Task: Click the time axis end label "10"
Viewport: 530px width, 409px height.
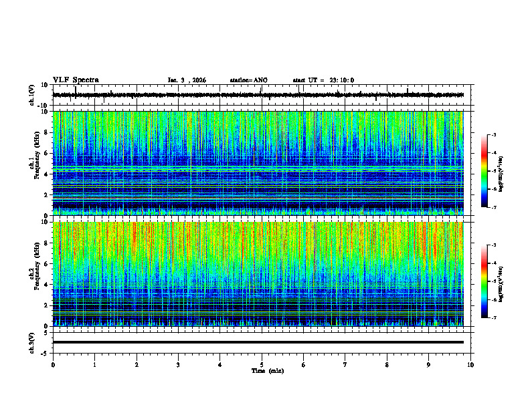Action: coord(470,365)
